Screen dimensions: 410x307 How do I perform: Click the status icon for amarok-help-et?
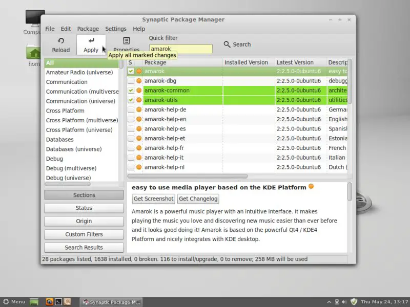coord(139,138)
